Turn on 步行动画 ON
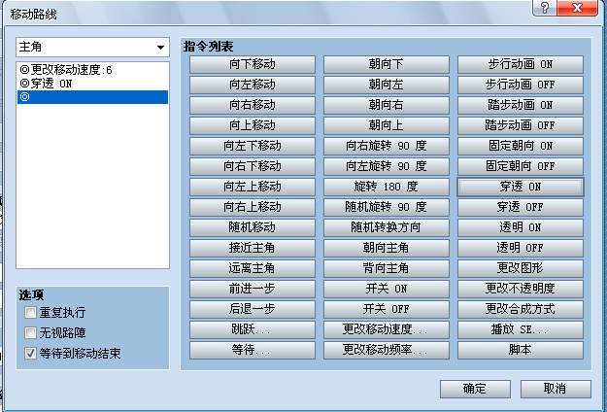 tap(521, 64)
